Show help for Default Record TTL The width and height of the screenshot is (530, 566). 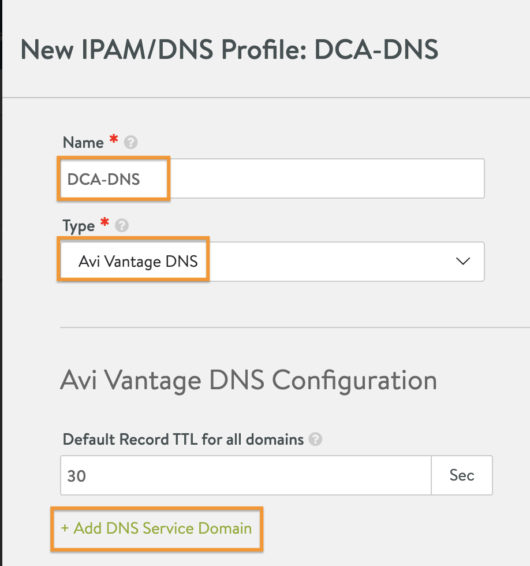click(315, 440)
